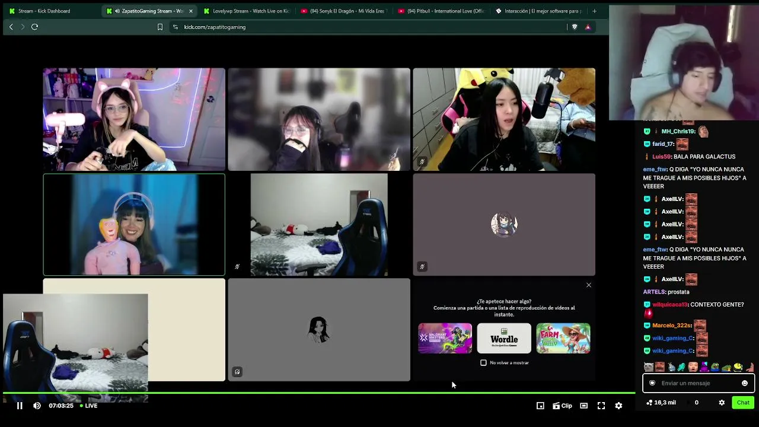Open Brave Shields lion icon
This screenshot has height=427, width=759.
(x=574, y=27)
